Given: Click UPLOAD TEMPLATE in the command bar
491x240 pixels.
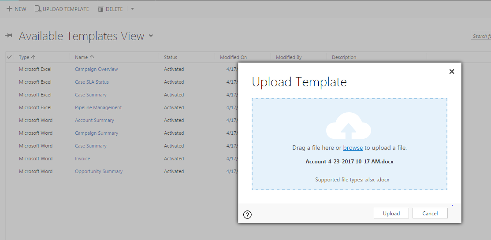Looking at the screenshot, I should tap(62, 9).
